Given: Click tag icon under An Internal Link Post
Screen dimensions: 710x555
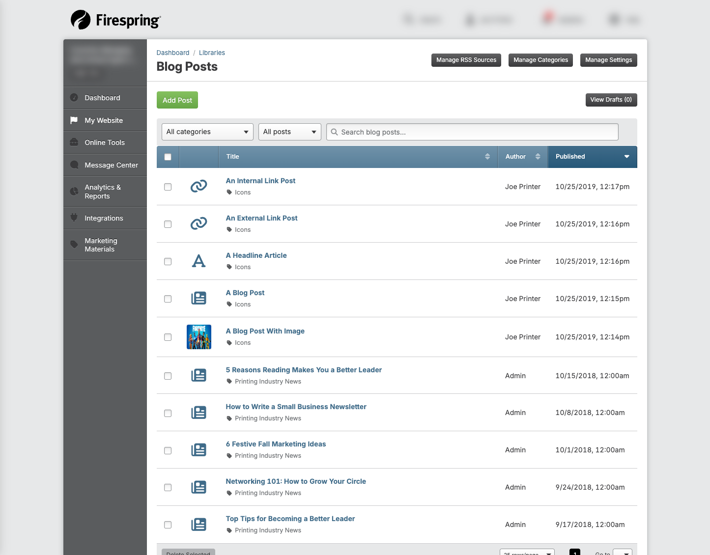Looking at the screenshot, I should 229,193.
